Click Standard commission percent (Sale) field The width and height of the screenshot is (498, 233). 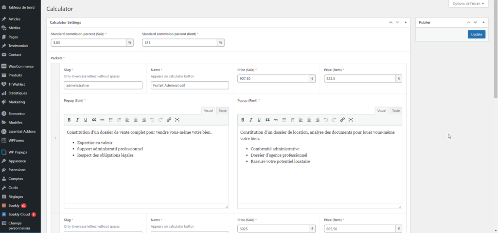pyautogui.click(x=89, y=43)
